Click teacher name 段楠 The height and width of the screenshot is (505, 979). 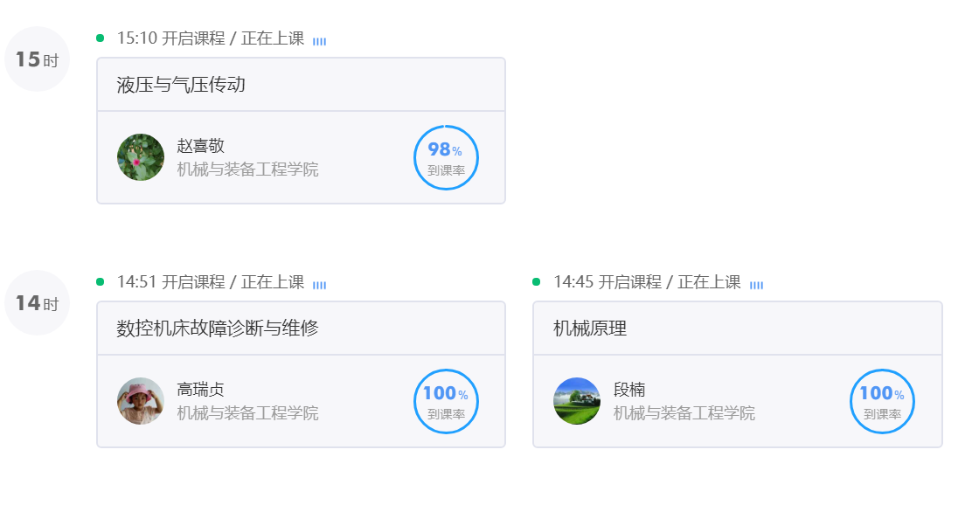629,390
